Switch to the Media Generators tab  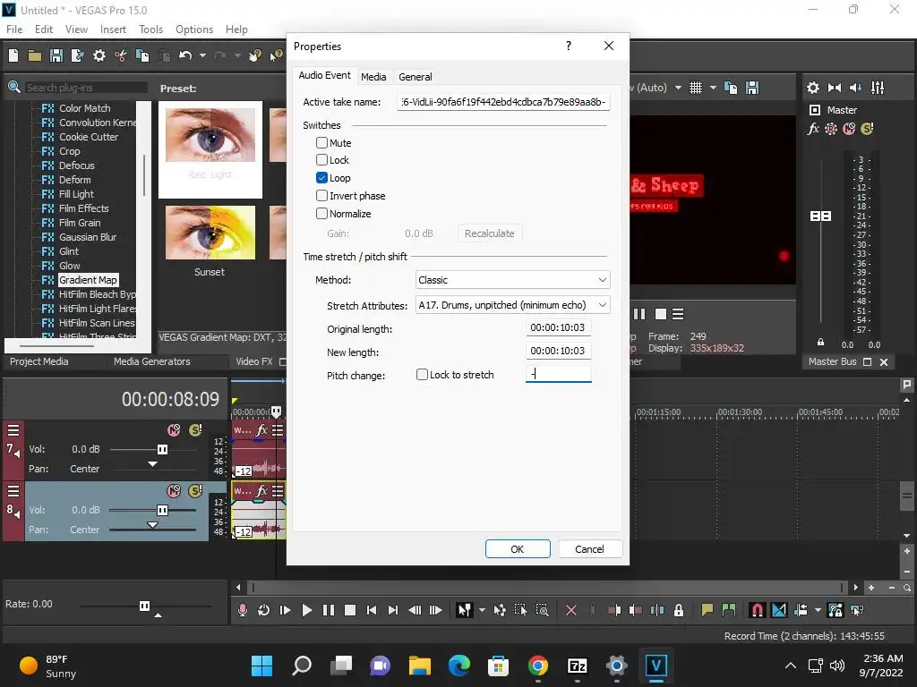tap(152, 361)
